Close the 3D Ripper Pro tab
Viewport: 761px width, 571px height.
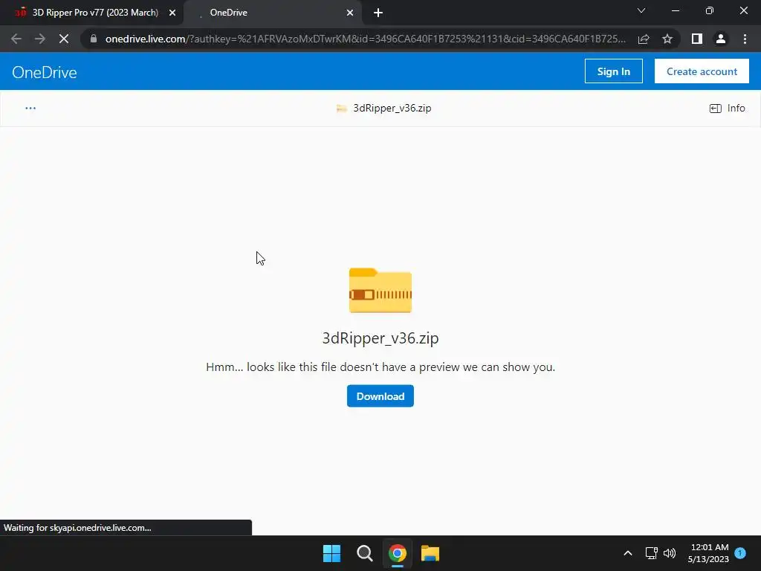pyautogui.click(x=172, y=13)
